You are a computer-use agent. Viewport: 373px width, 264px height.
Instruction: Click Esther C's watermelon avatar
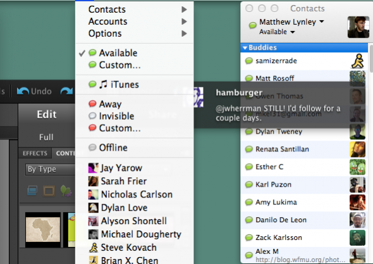click(357, 167)
